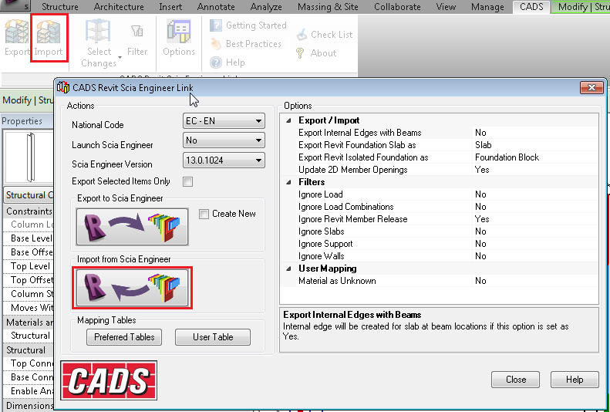Image resolution: width=610 pixels, height=412 pixels.
Task: Open the Check List ribbon item
Action: [323, 35]
